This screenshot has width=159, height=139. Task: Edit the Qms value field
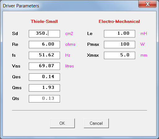(x=44, y=88)
